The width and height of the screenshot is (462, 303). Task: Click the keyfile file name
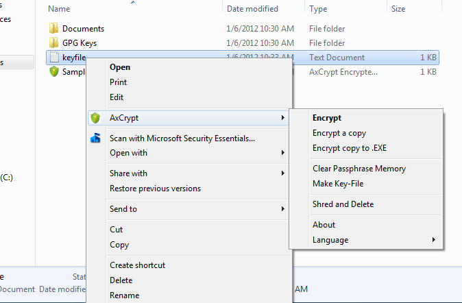pyautogui.click(x=74, y=58)
